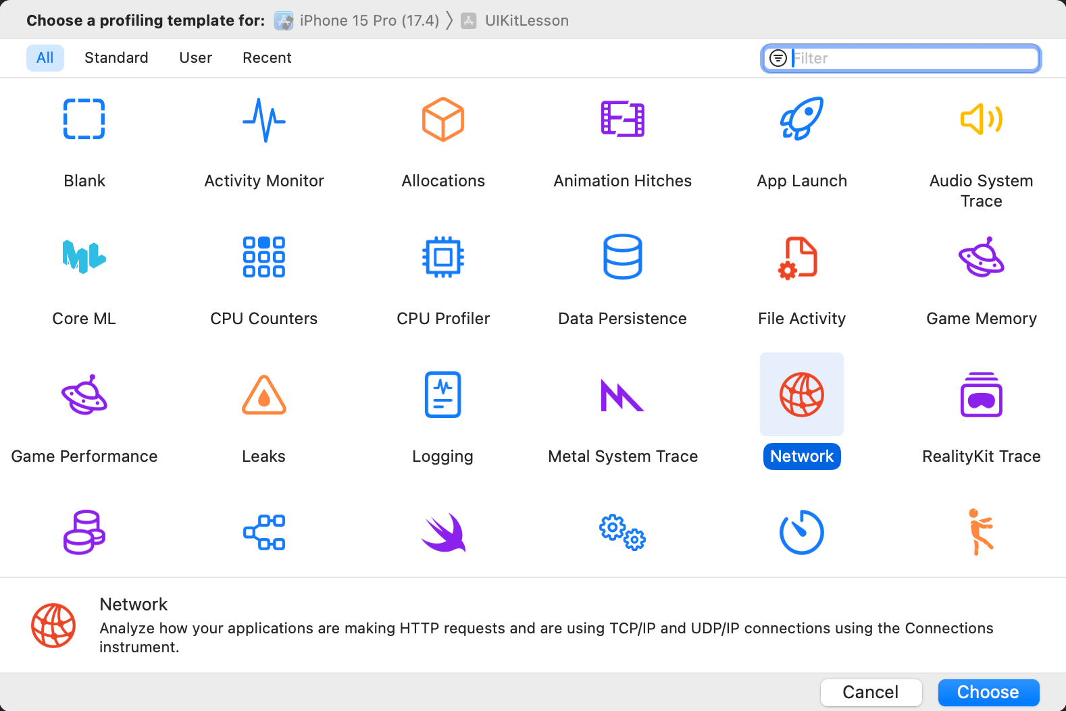This screenshot has height=711, width=1066.
Task: Click the Leaks label
Action: [264, 456]
